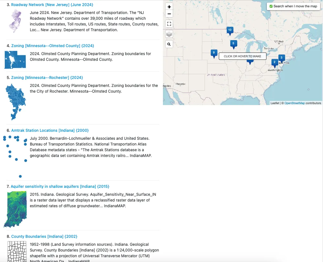Select map marker number 10

pyautogui.click(x=230, y=30)
